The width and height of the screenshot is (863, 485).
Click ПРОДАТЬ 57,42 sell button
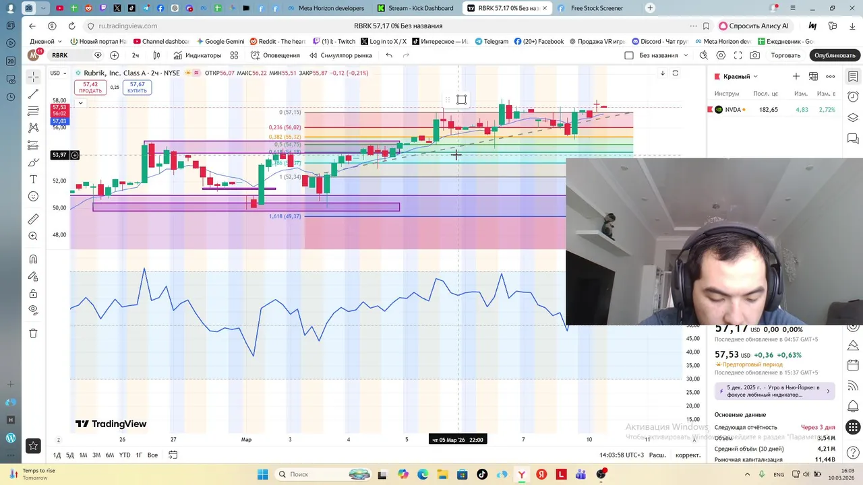point(90,88)
